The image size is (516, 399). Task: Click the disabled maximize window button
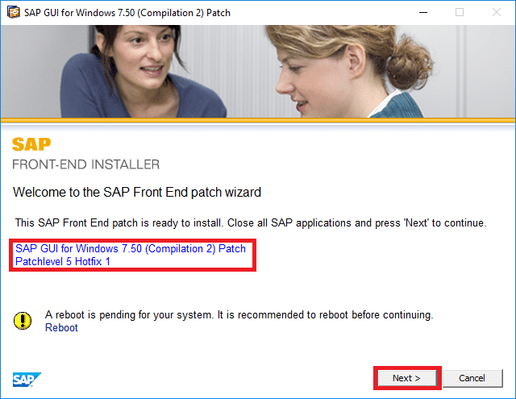460,13
